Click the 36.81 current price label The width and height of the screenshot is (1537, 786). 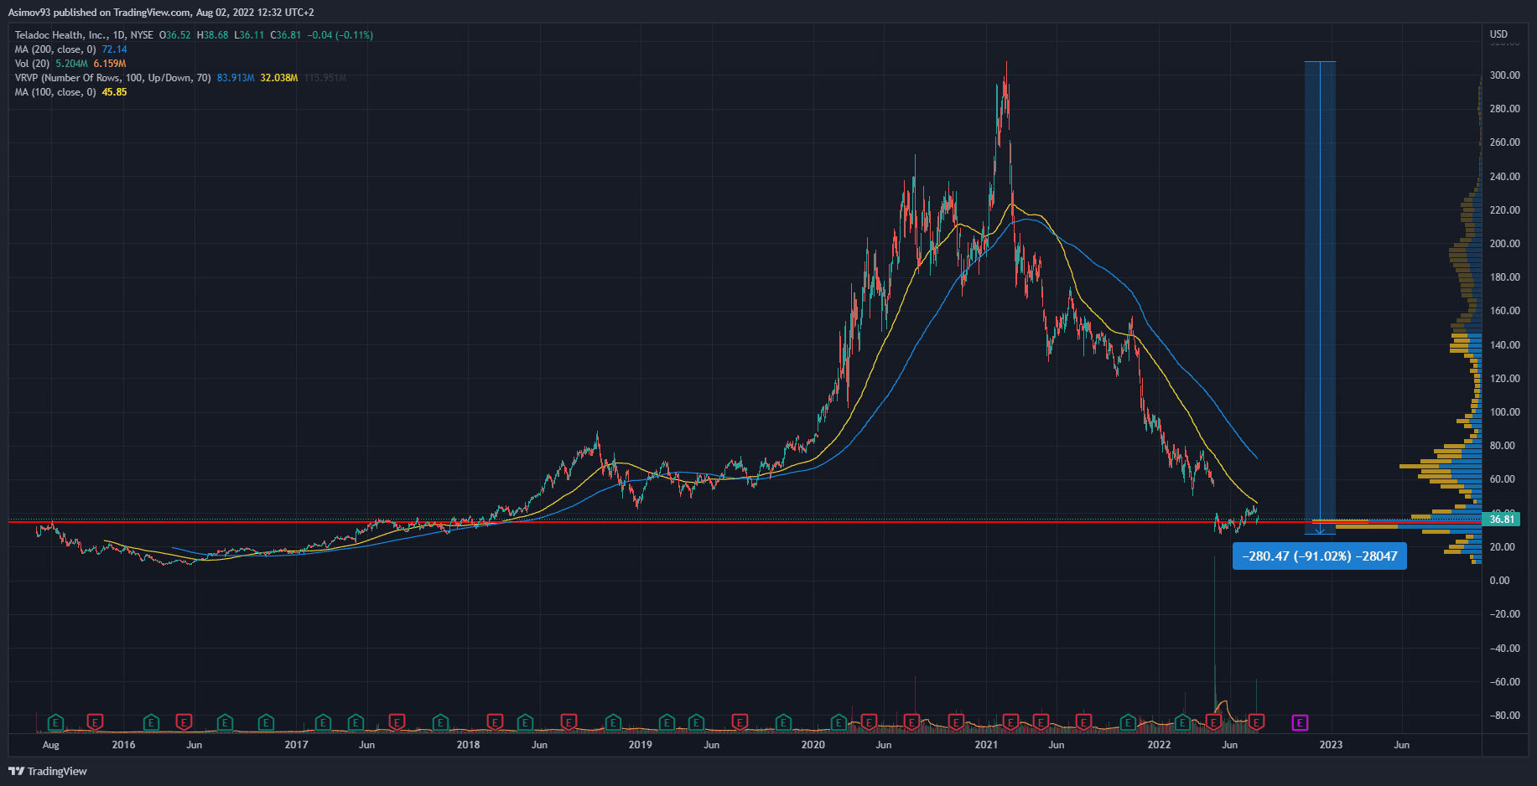[x=1501, y=520]
